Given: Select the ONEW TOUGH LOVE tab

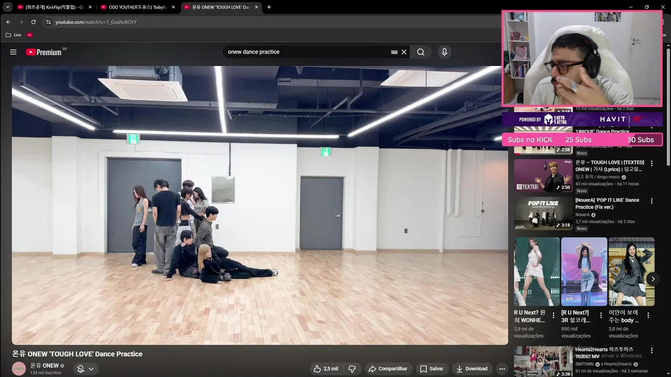Looking at the screenshot, I should pos(220,7).
